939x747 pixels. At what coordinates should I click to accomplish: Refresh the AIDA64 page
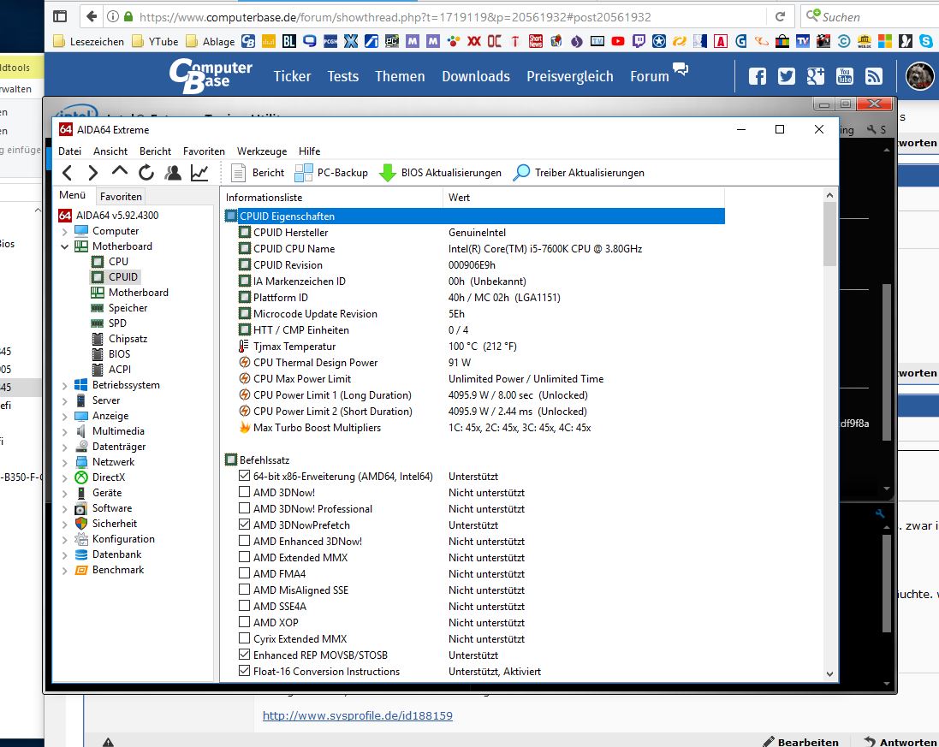[x=146, y=173]
